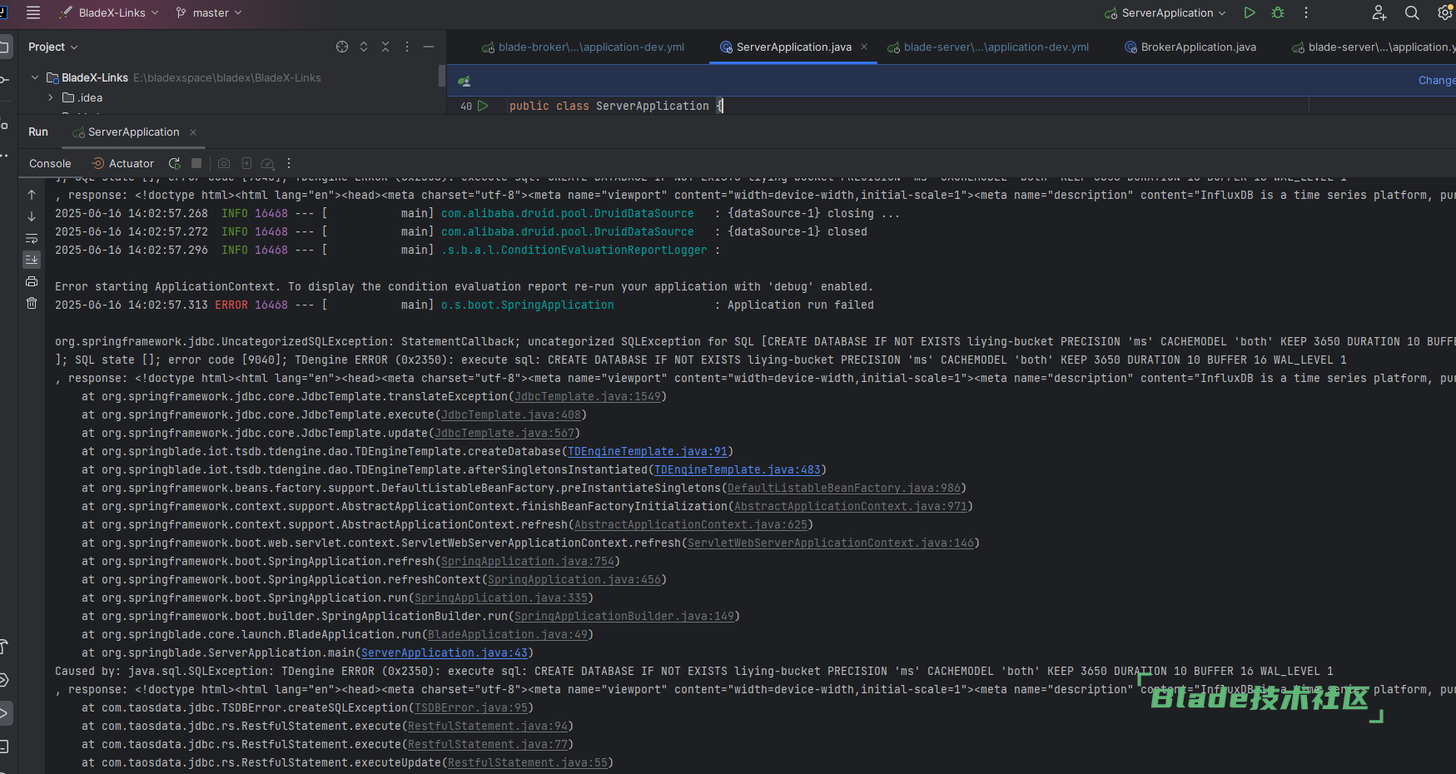
Task: Open the JdbcTemplate.java:408 link
Action: [x=511, y=414]
